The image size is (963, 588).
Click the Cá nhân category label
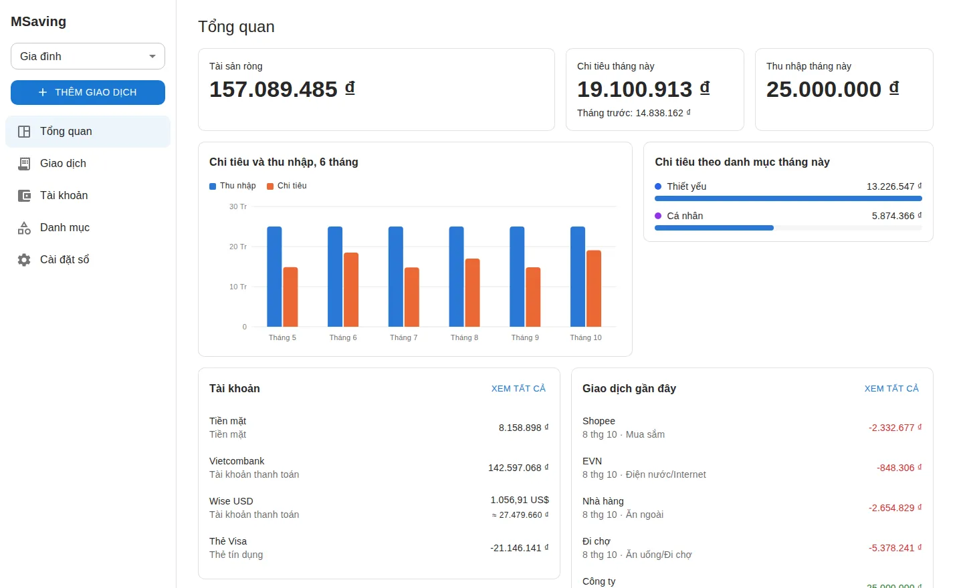tap(685, 216)
